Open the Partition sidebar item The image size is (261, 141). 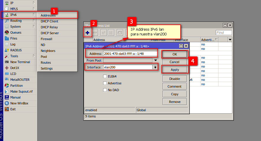(16, 86)
